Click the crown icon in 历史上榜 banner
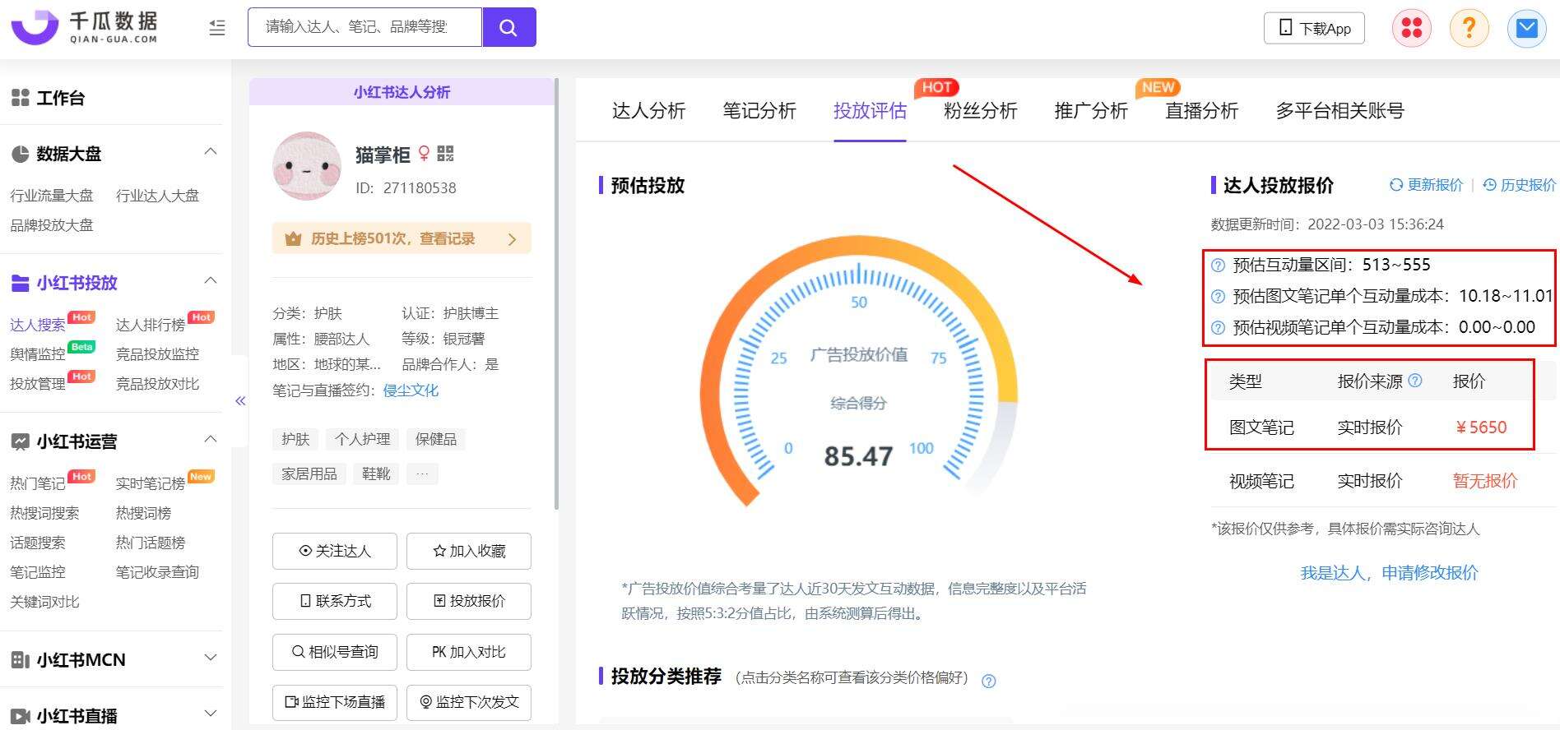Screen dimensions: 1560x730 click(x=293, y=239)
